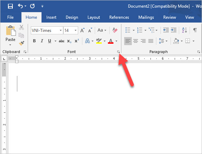Open Customize Quick Access Toolbar menu
Screen dimensions: 202x154
coord(42,6)
